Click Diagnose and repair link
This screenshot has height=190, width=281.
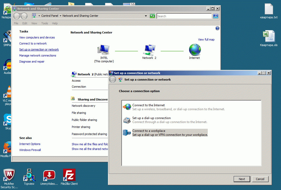click(x=32, y=62)
